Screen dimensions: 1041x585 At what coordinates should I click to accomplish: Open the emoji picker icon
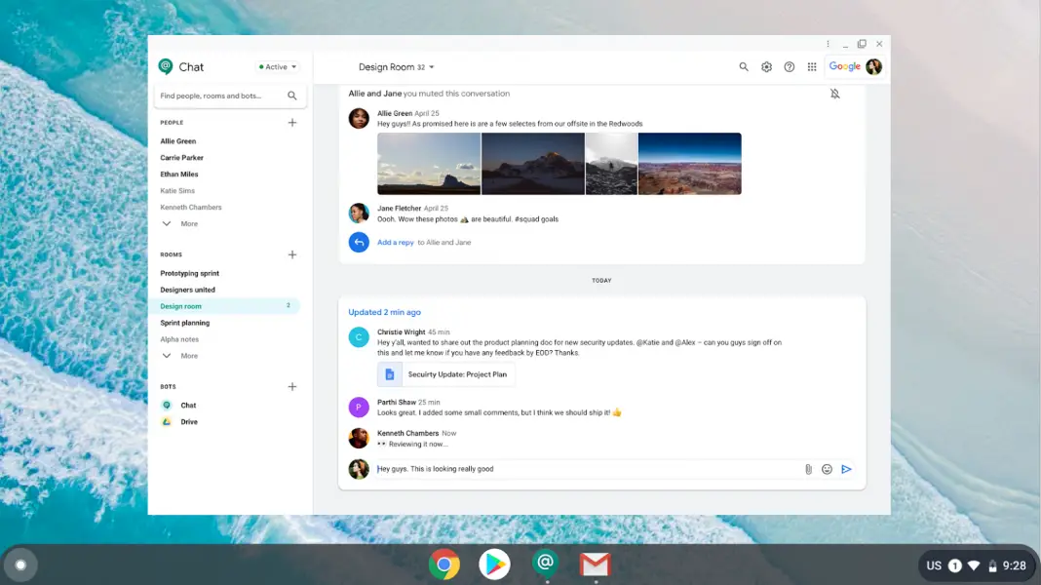[826, 468]
